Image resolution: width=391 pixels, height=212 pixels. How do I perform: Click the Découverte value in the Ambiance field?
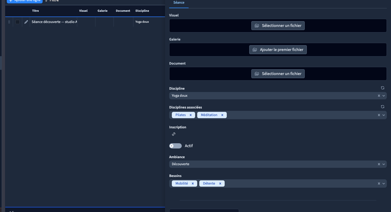tap(180, 164)
